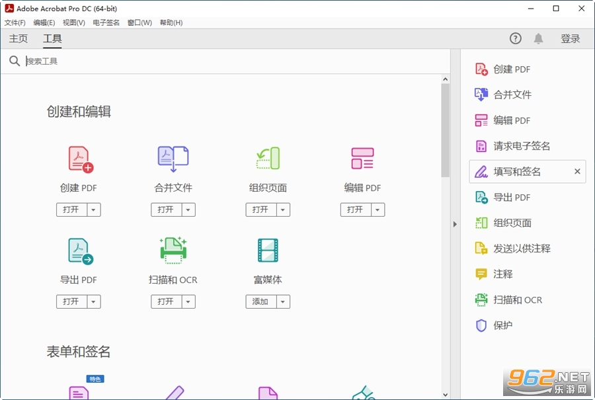
Task: Click 打开 button under 创建 PDF
Action: [71, 210]
